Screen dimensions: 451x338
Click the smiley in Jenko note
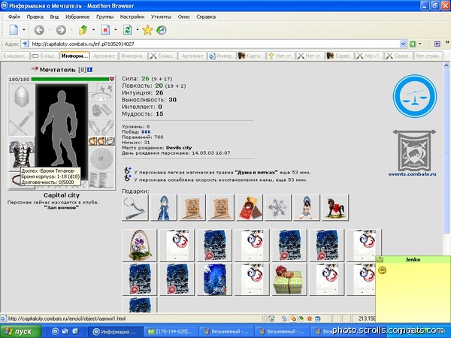click(383, 270)
